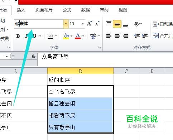Viewport: 173px width, 140px height.
Task: Increase font size with the larger A icon
Action: [90, 24]
